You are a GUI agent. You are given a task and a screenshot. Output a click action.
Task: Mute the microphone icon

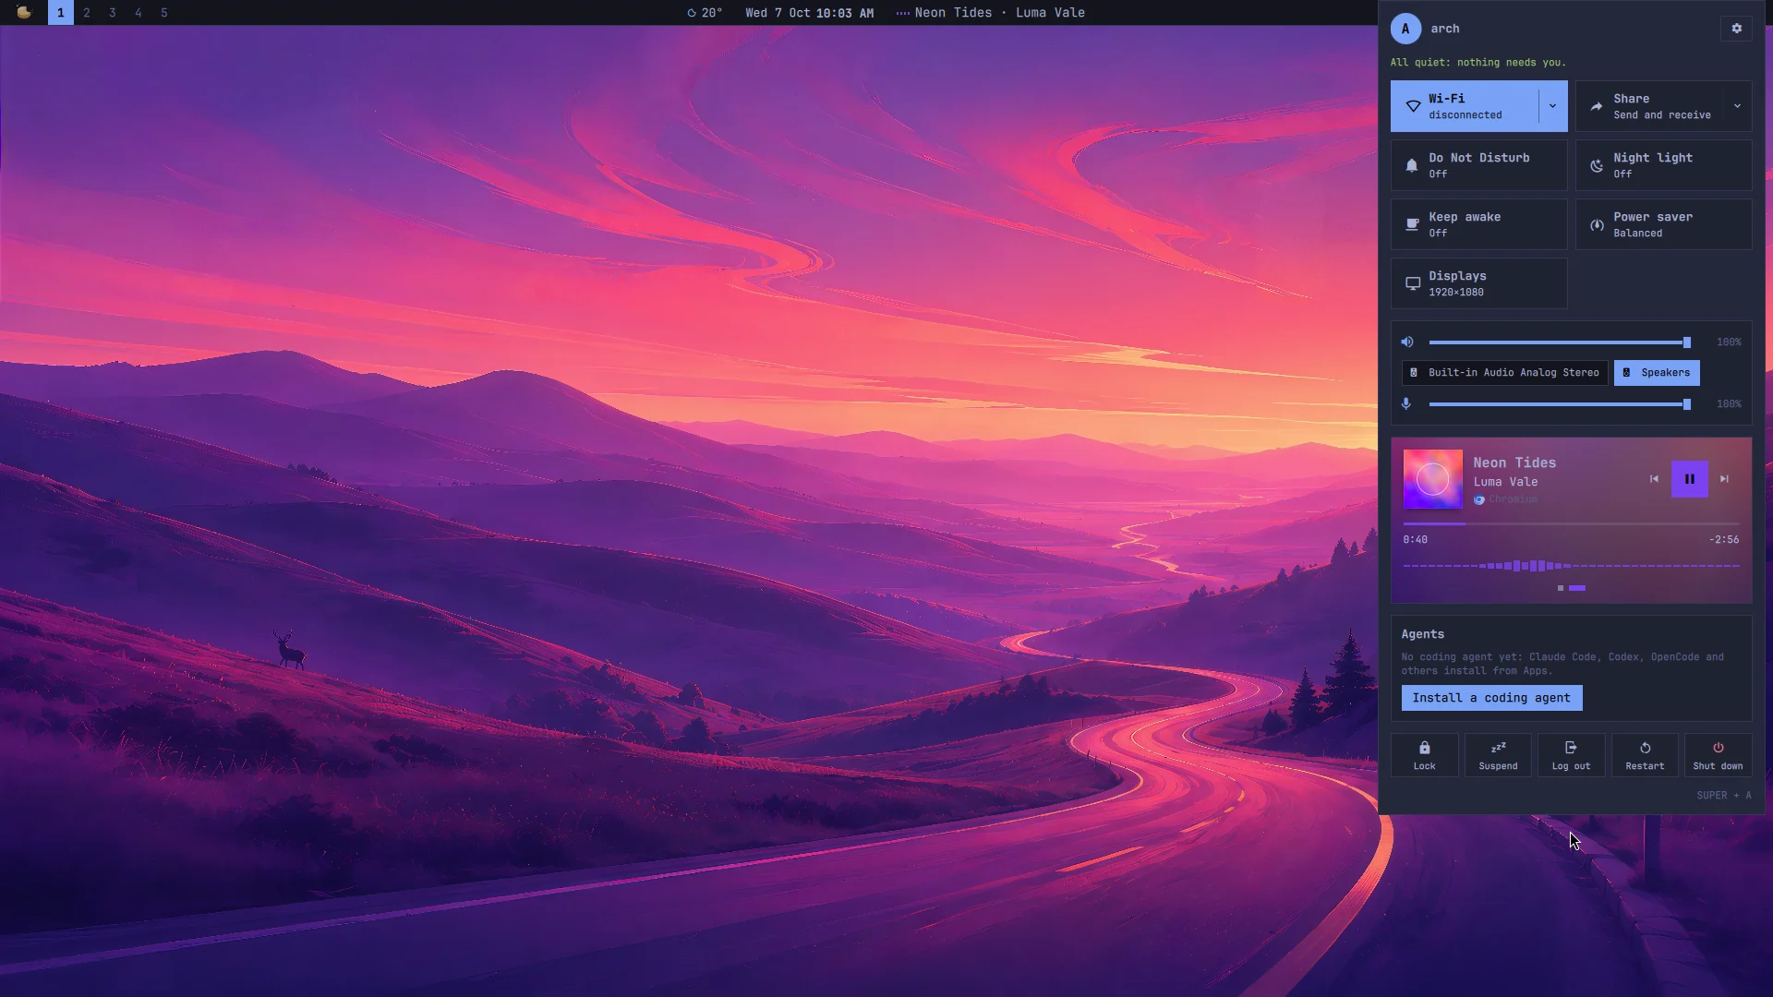[1406, 404]
